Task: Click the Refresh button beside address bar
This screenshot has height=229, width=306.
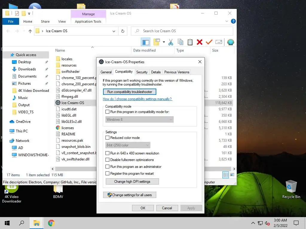Action: pos(123,31)
